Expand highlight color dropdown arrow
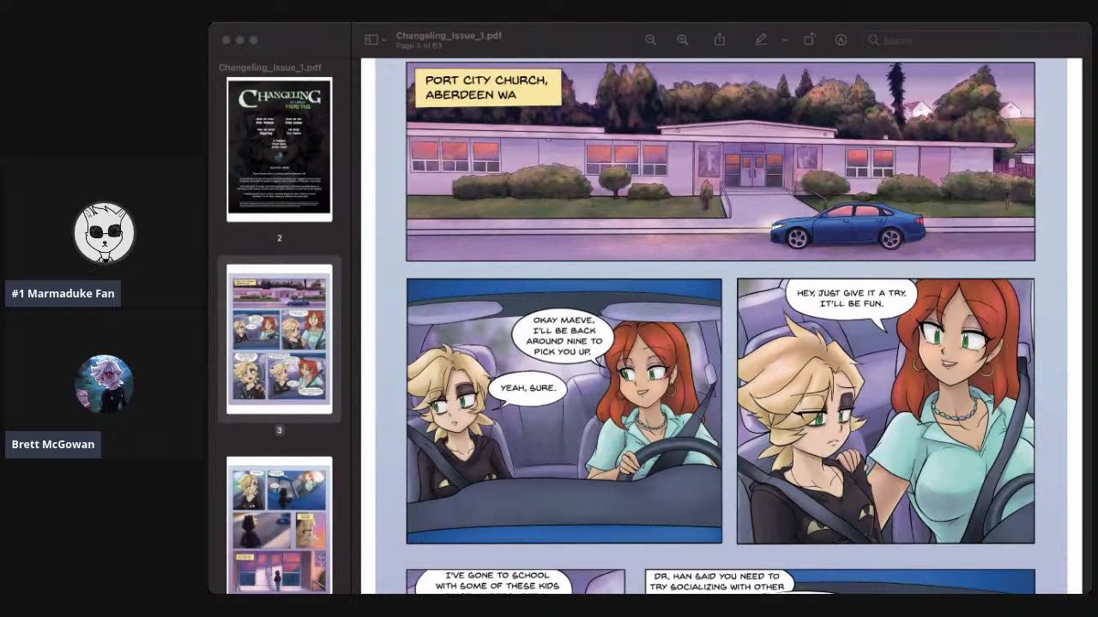This screenshot has width=1098, height=617. tap(784, 40)
